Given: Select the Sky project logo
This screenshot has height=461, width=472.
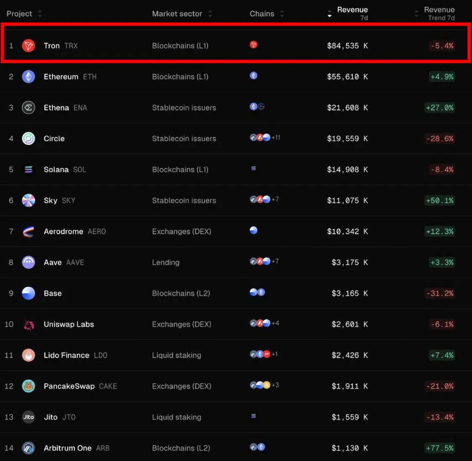Looking at the screenshot, I should [x=29, y=200].
